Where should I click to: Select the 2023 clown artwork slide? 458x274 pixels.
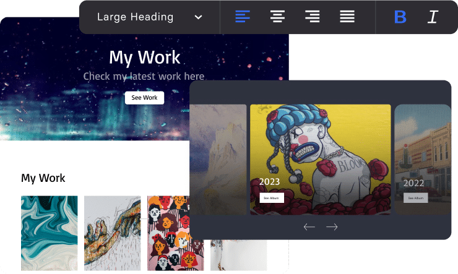[x=321, y=160]
